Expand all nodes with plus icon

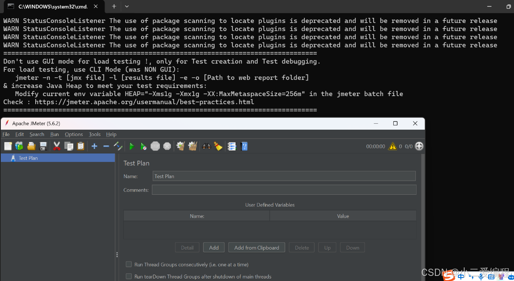pyautogui.click(x=94, y=146)
